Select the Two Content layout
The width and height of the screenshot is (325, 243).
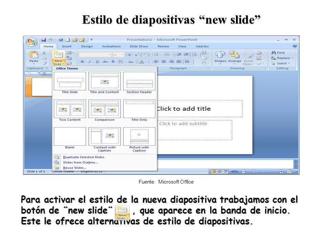click(70, 110)
